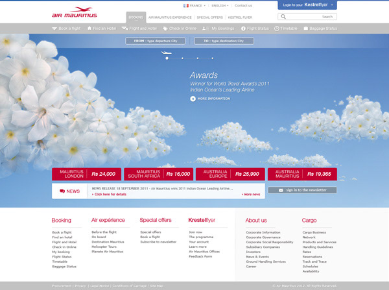Click the search magnifier icon
The height and width of the screenshot is (290, 389).
tap(283, 17)
